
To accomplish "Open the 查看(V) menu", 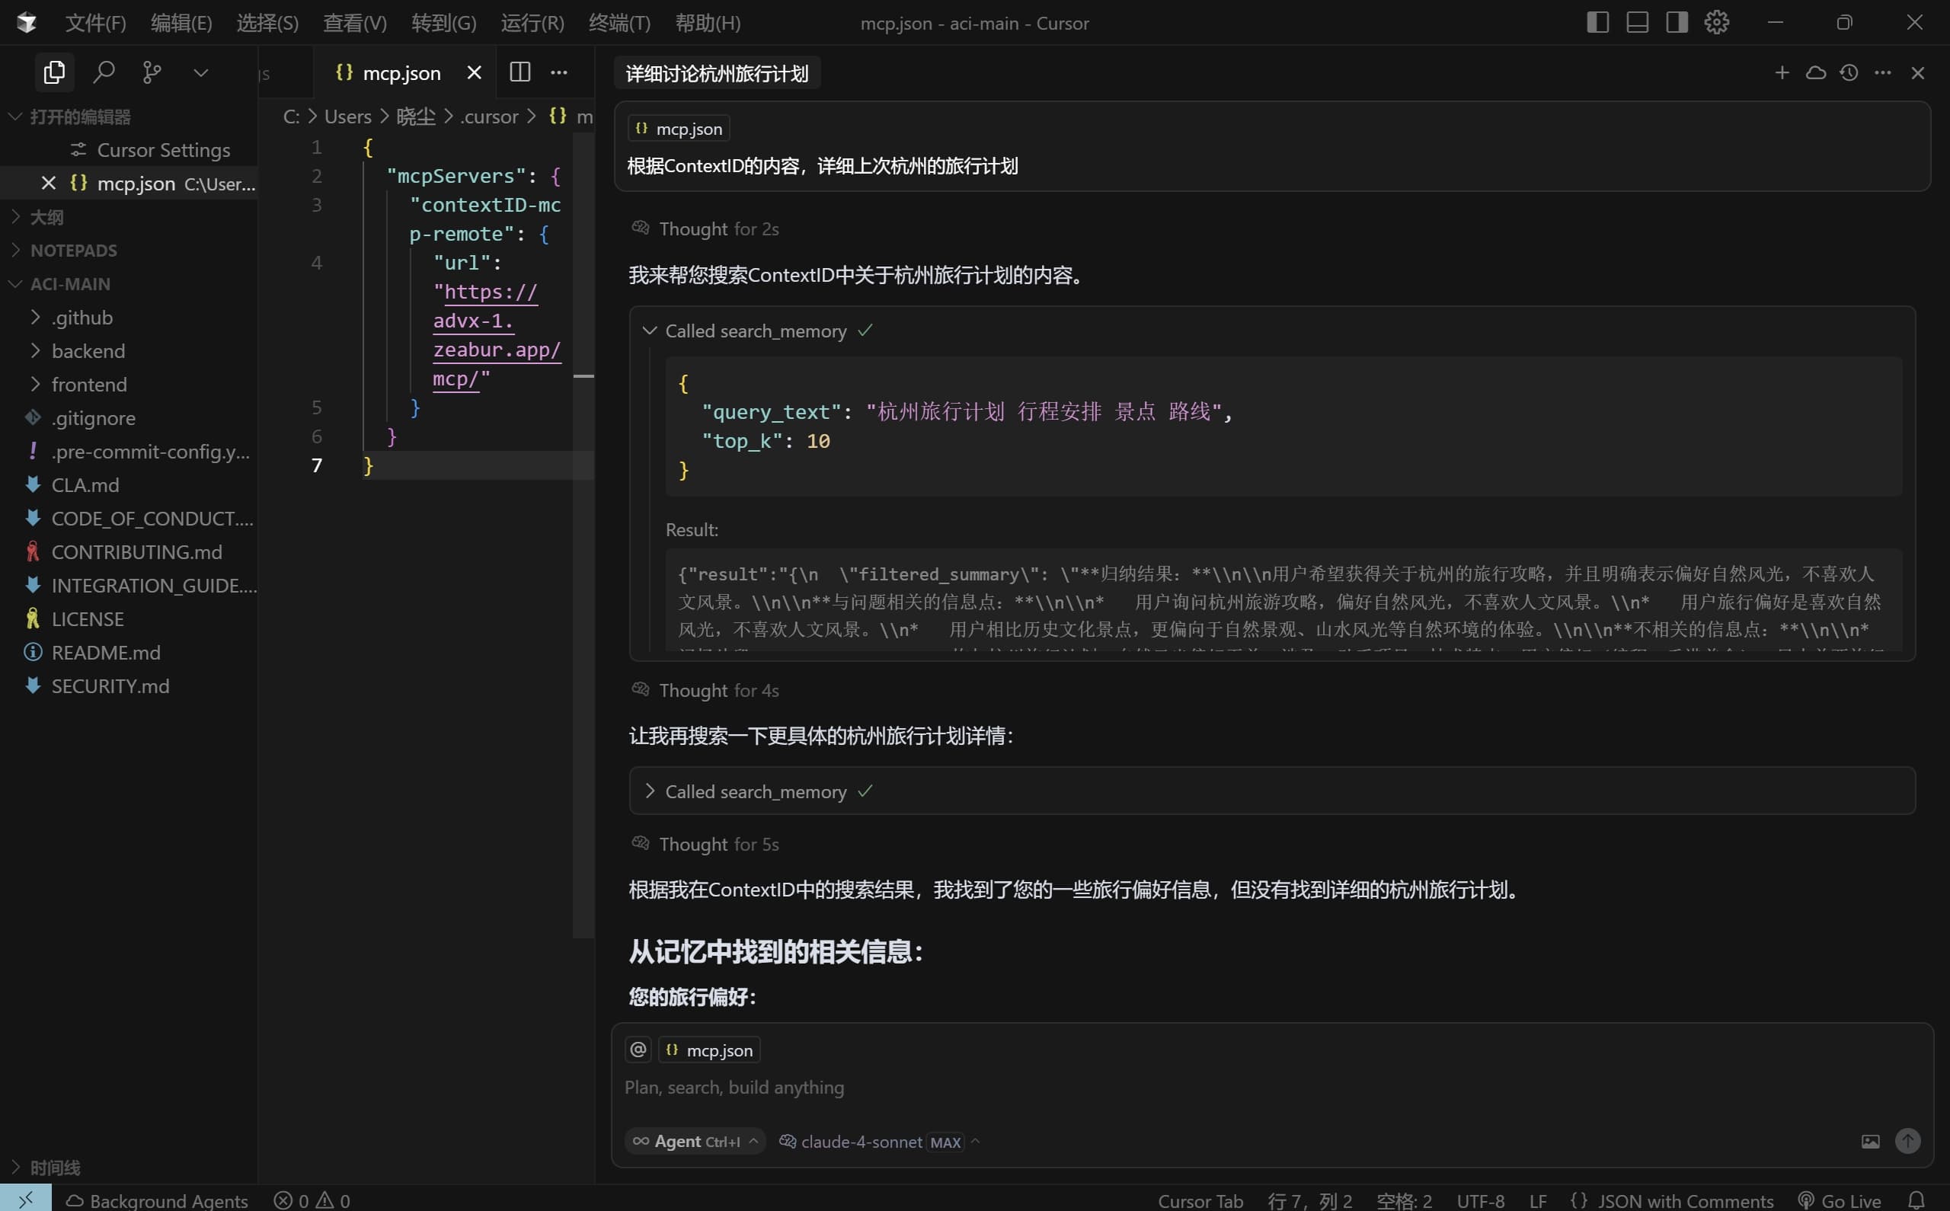I will 355,23.
